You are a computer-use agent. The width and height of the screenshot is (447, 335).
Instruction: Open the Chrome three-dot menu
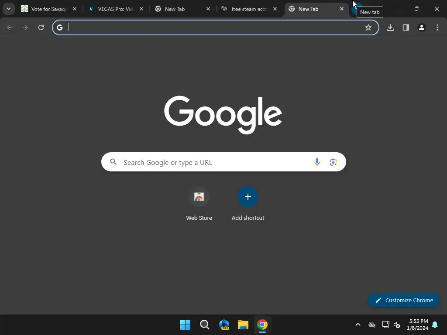(x=437, y=27)
